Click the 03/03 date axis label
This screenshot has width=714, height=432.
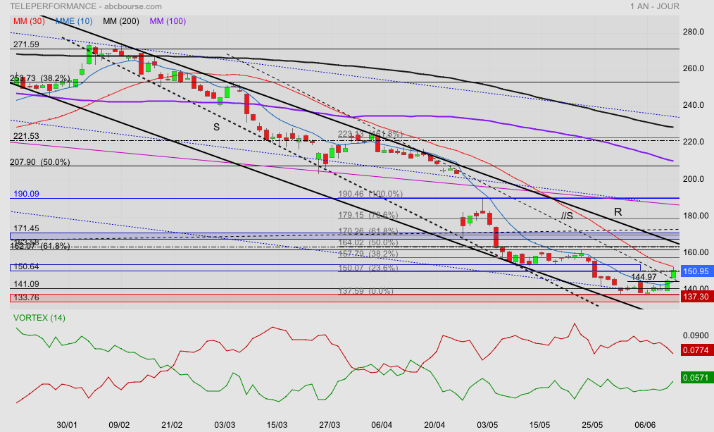(x=225, y=425)
